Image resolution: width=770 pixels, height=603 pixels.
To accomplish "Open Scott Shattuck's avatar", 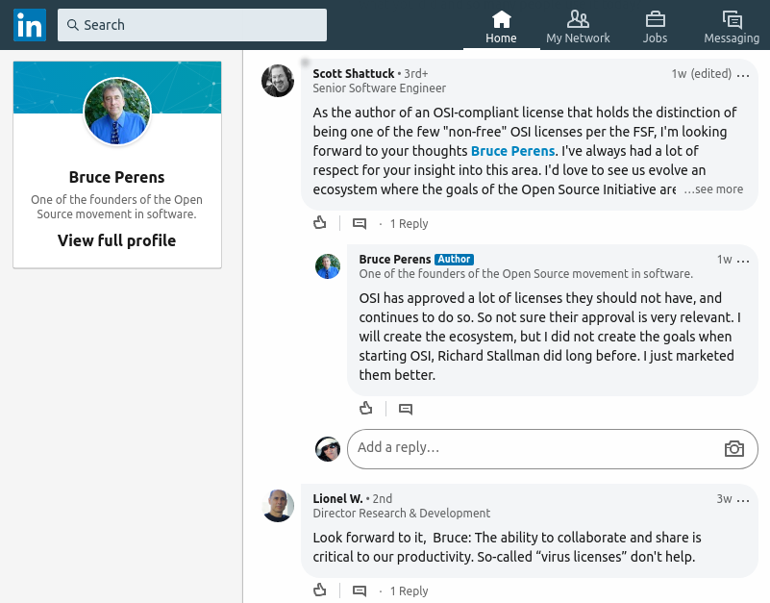I will [x=278, y=81].
